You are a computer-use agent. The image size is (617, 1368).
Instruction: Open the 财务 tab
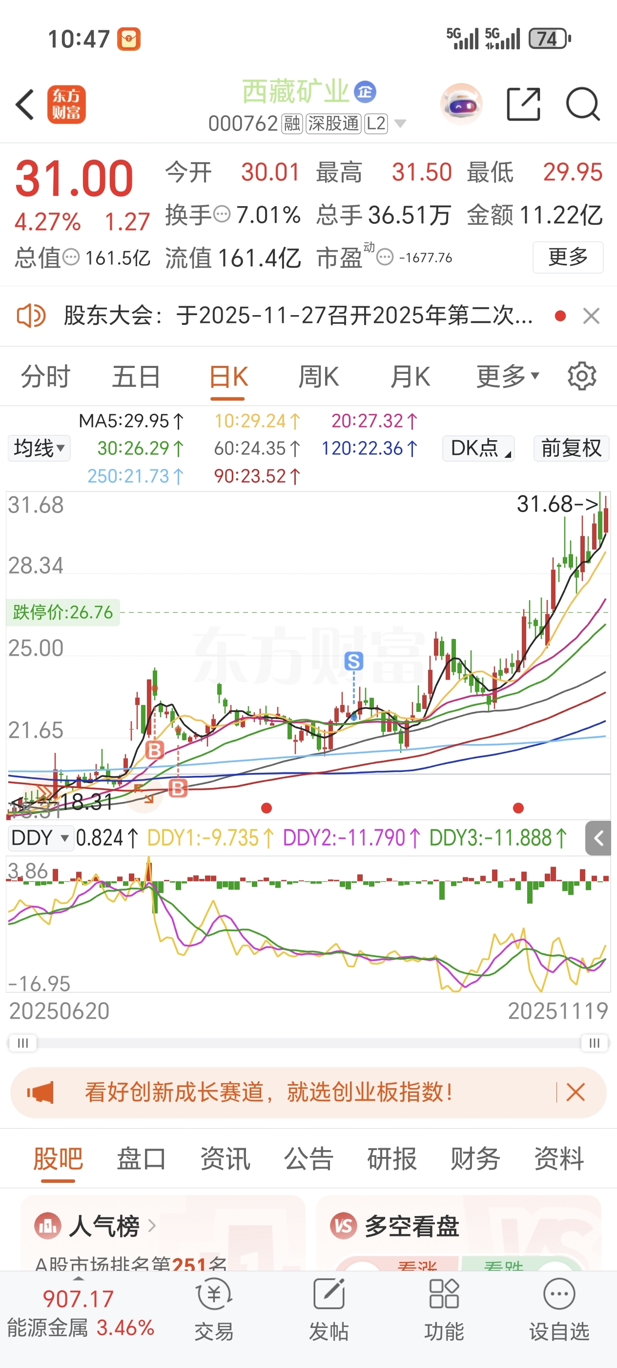click(x=475, y=1158)
